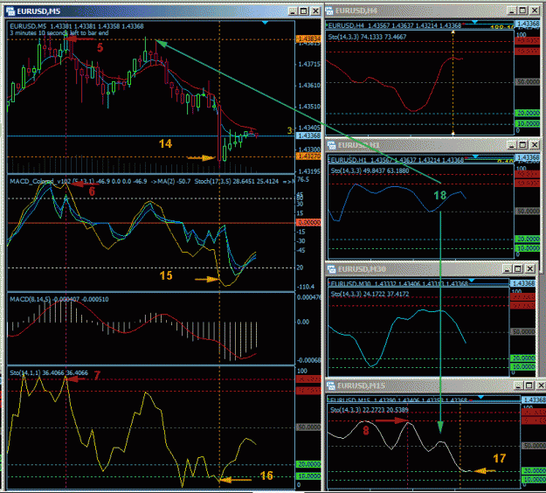Maximize the EURUSD,M5 chart window
This screenshot has height=493, width=546.
pos(304,11)
